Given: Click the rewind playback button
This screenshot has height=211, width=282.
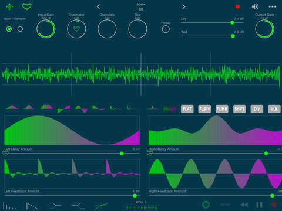Looking at the screenshot, I should pyautogui.click(x=244, y=205).
